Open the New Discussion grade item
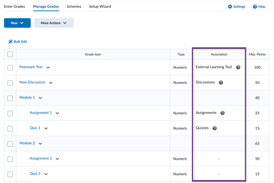The height and width of the screenshot is (183, 274). [33, 82]
